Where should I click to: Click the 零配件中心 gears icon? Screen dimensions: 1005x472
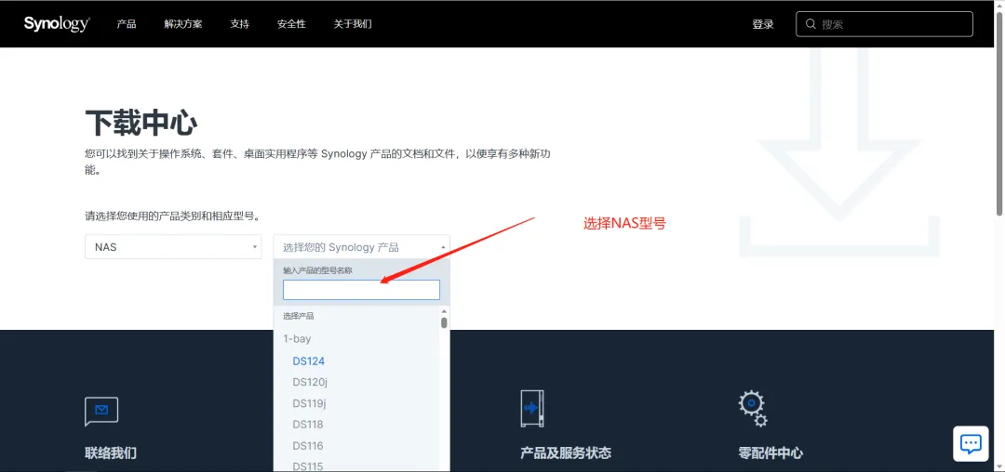[x=753, y=409]
